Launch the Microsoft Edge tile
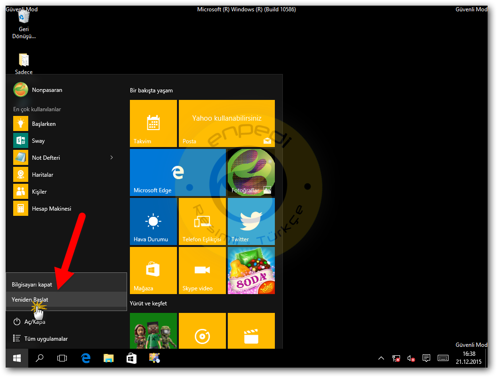 tap(178, 172)
